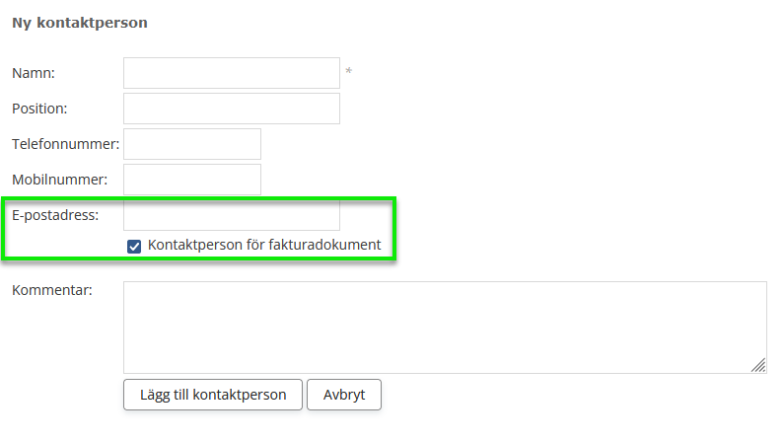Click the required asterisk beside Namn
The height and width of the screenshot is (442, 784).
[x=348, y=73]
